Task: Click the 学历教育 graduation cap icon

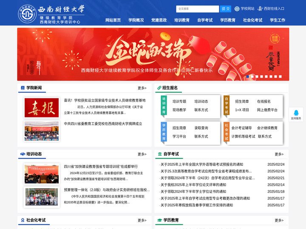Action: tap(160, 220)
